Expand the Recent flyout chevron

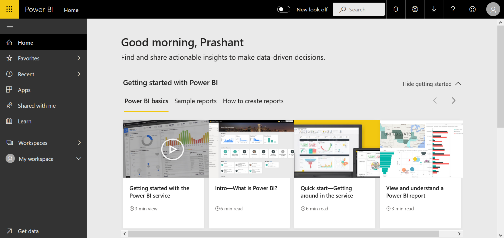79,74
